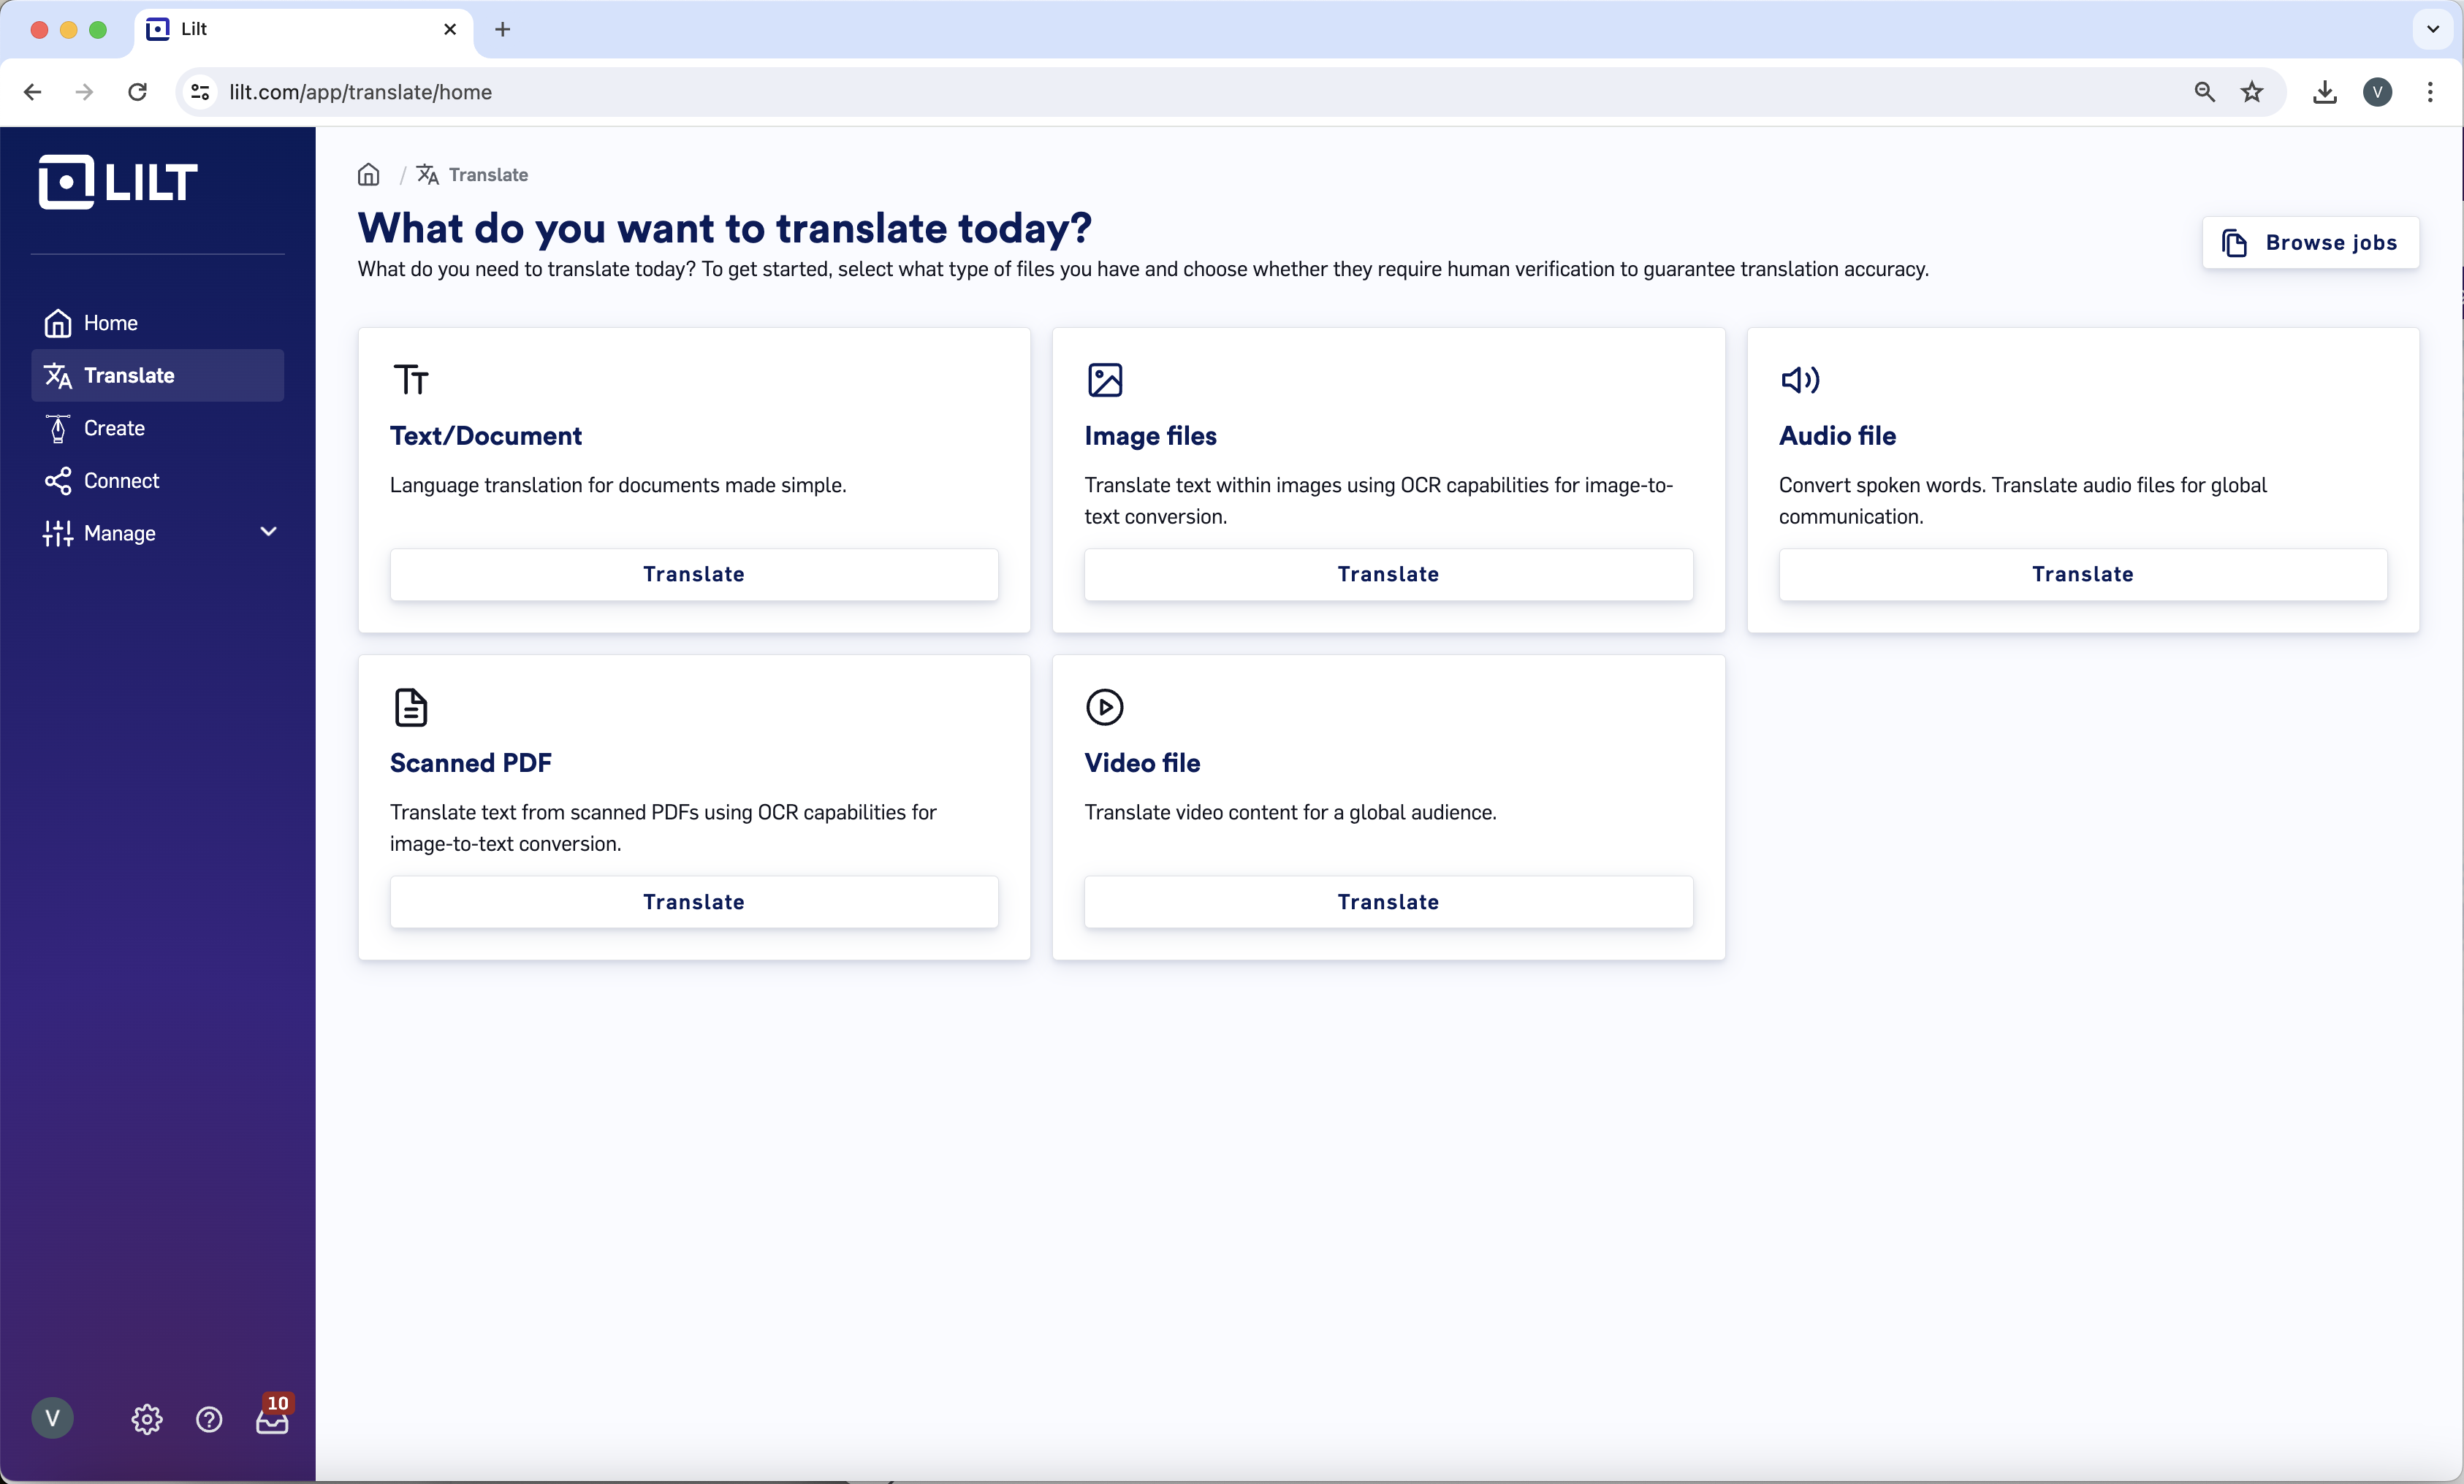The height and width of the screenshot is (1484, 2464).
Task: Open settings gear in the sidebar
Action: [147, 1419]
